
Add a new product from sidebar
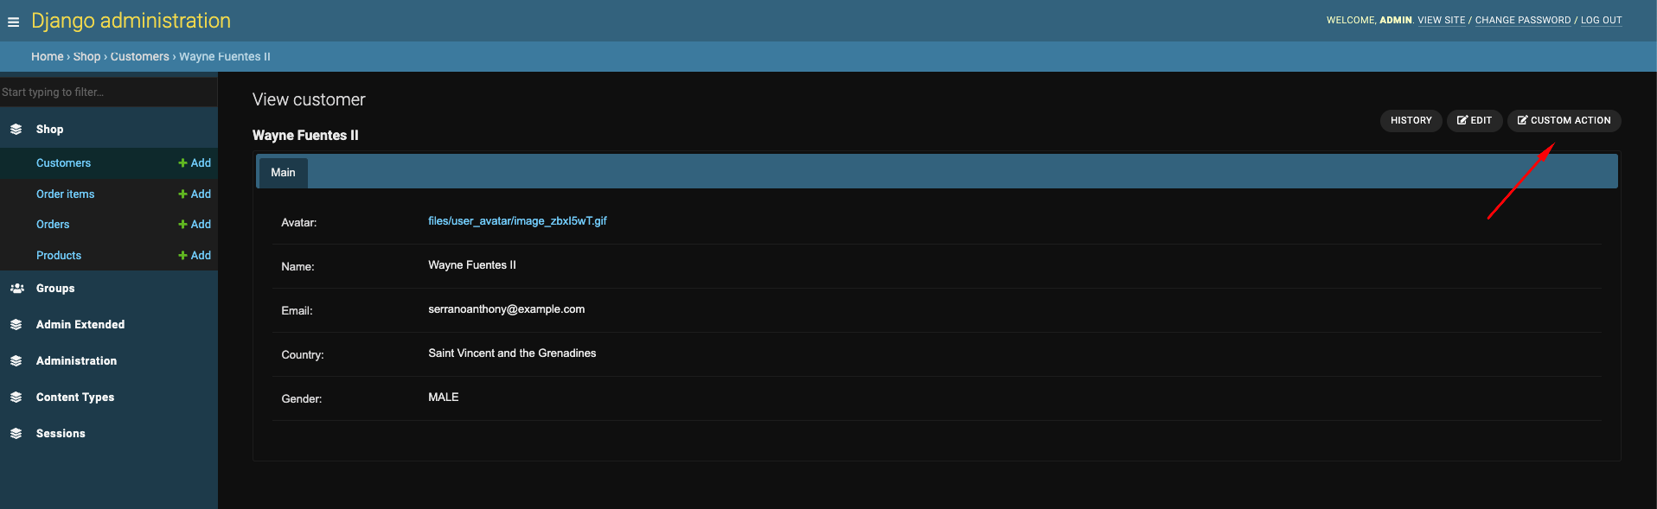click(x=195, y=256)
